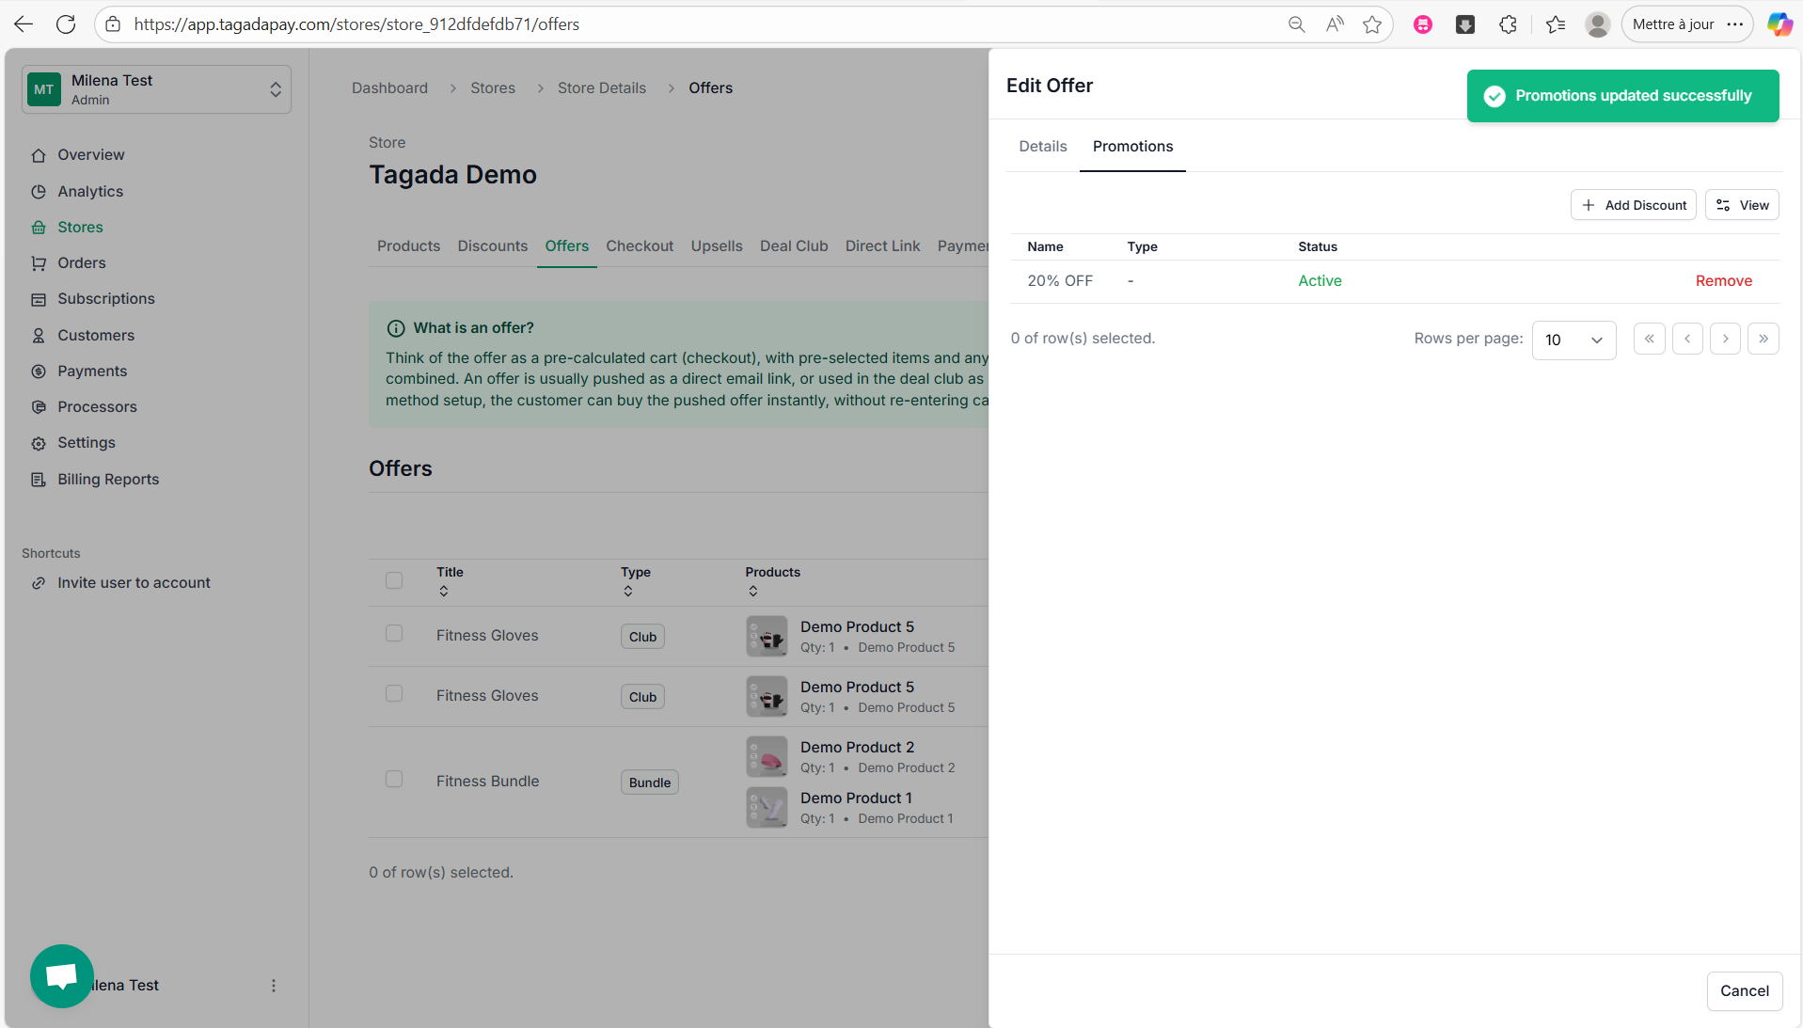Image resolution: width=1803 pixels, height=1028 pixels.
Task: Click the live chat bubble icon
Action: [x=62, y=975]
